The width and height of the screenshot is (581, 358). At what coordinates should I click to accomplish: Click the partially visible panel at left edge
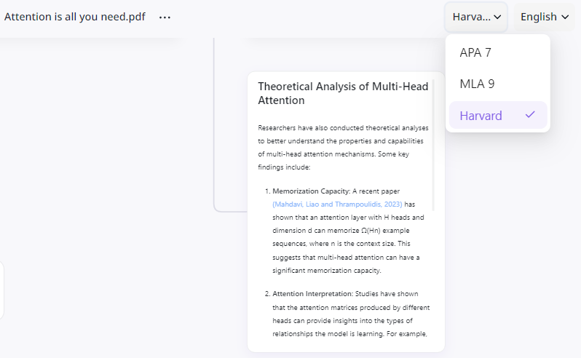[2, 290]
